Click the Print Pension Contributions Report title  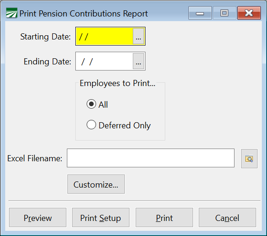tap(84, 14)
